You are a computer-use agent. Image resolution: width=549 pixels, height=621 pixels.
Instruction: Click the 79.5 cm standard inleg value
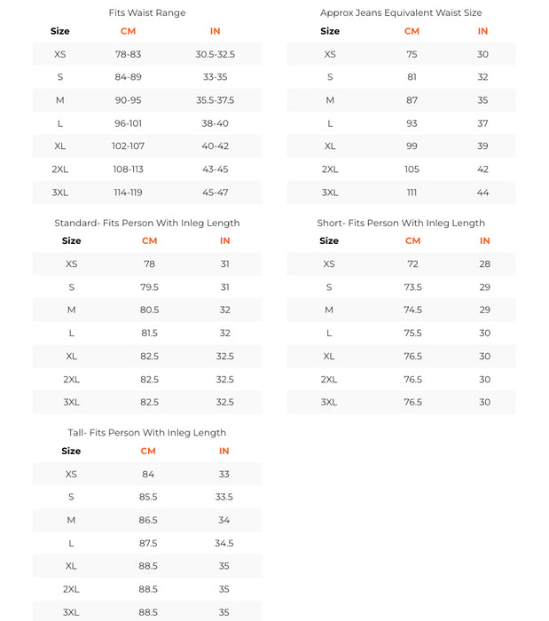coord(149,287)
